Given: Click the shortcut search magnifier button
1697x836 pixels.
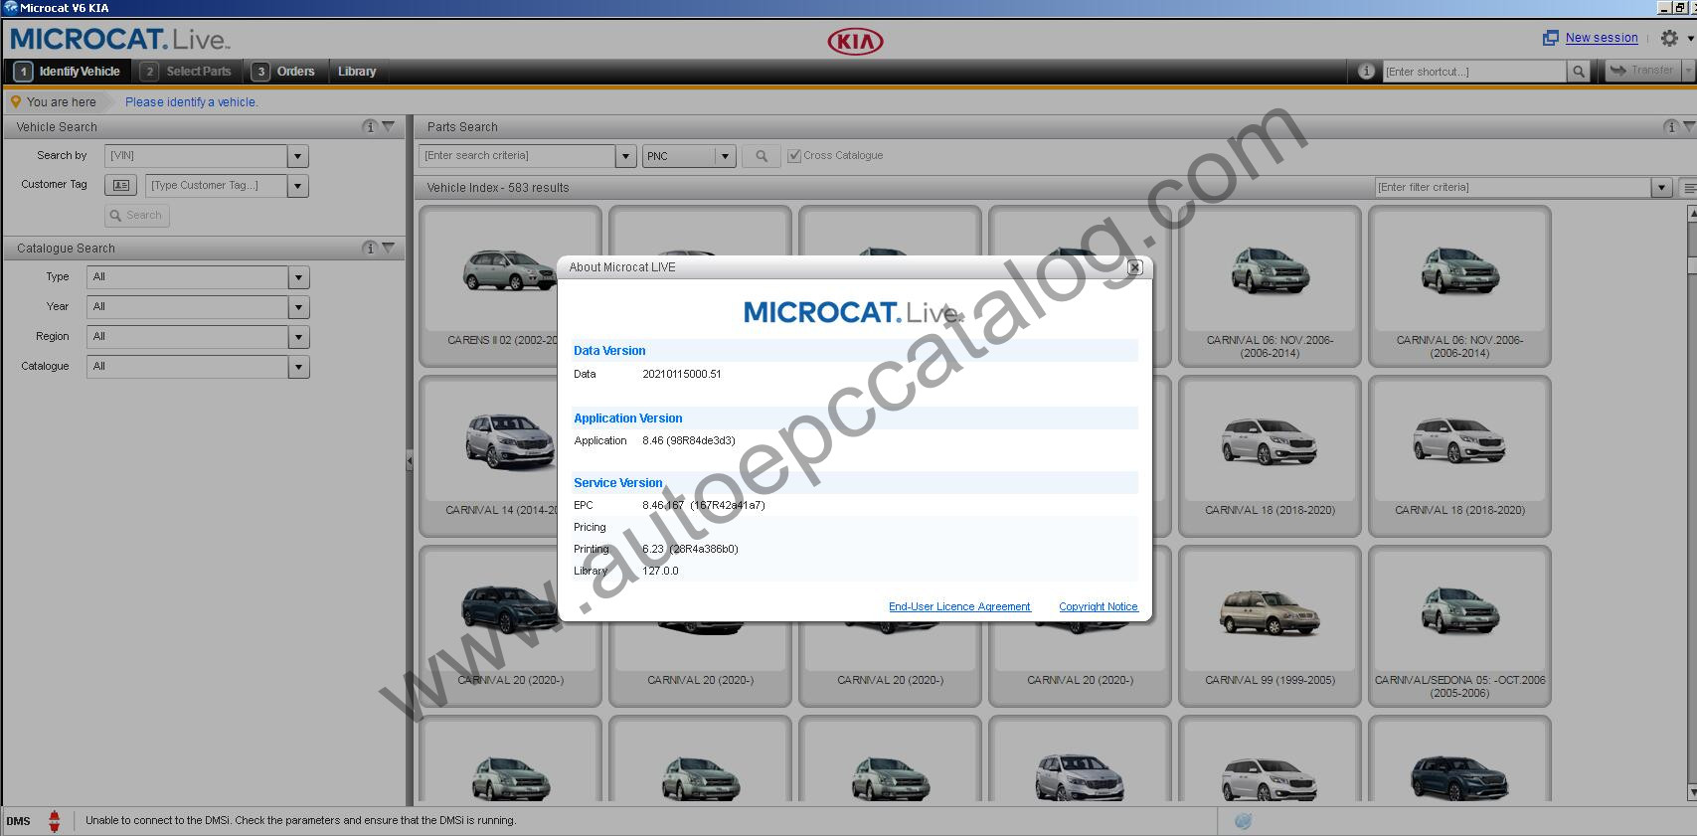Looking at the screenshot, I should pyautogui.click(x=1578, y=72).
